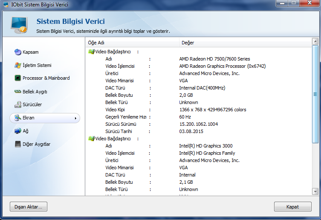Screen dimensions: 321x220
Task: Click the 60 Hz refresh rate value
Action: pyautogui.click(x=185, y=117)
